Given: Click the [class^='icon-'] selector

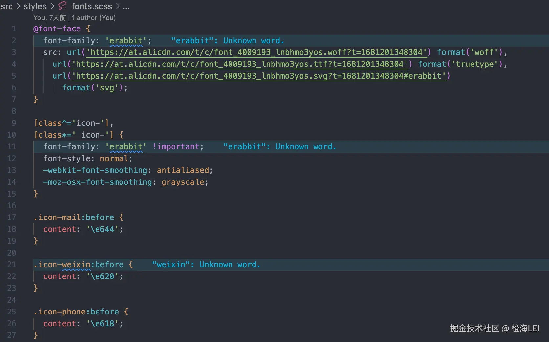Looking at the screenshot, I should pyautogui.click(x=71, y=123).
